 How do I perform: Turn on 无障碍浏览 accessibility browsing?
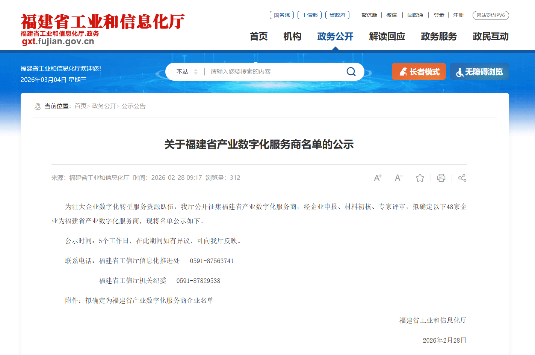(x=479, y=72)
